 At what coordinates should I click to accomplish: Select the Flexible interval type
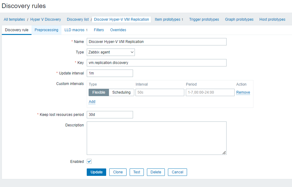(x=99, y=92)
